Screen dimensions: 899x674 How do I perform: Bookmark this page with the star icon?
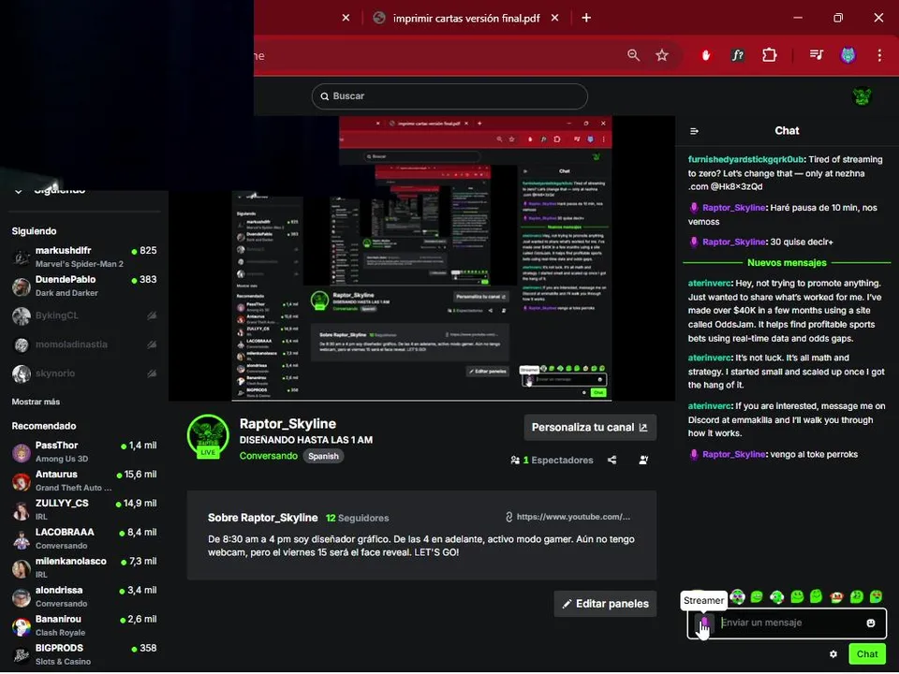662,55
